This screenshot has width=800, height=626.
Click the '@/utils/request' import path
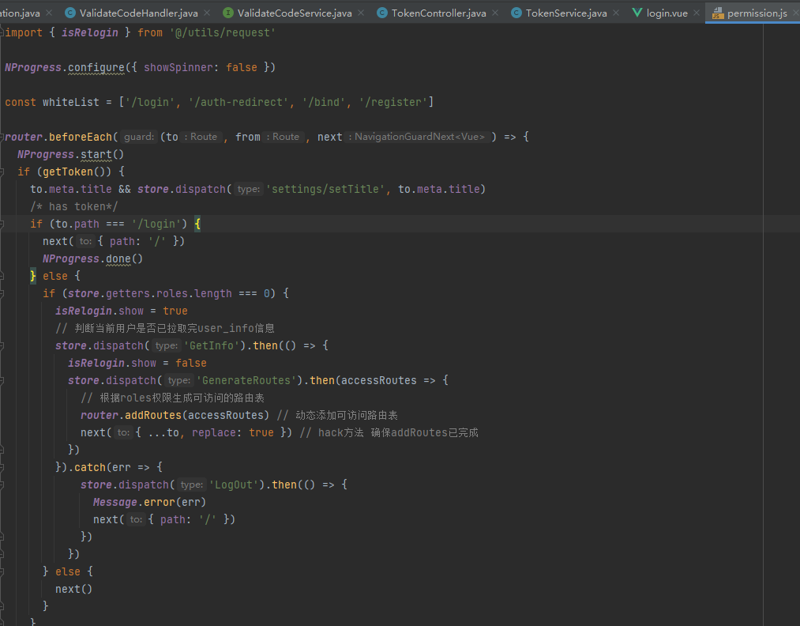coord(223,32)
